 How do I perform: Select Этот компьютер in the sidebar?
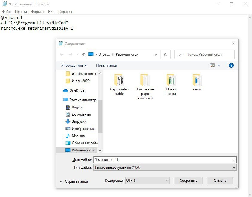80,100
